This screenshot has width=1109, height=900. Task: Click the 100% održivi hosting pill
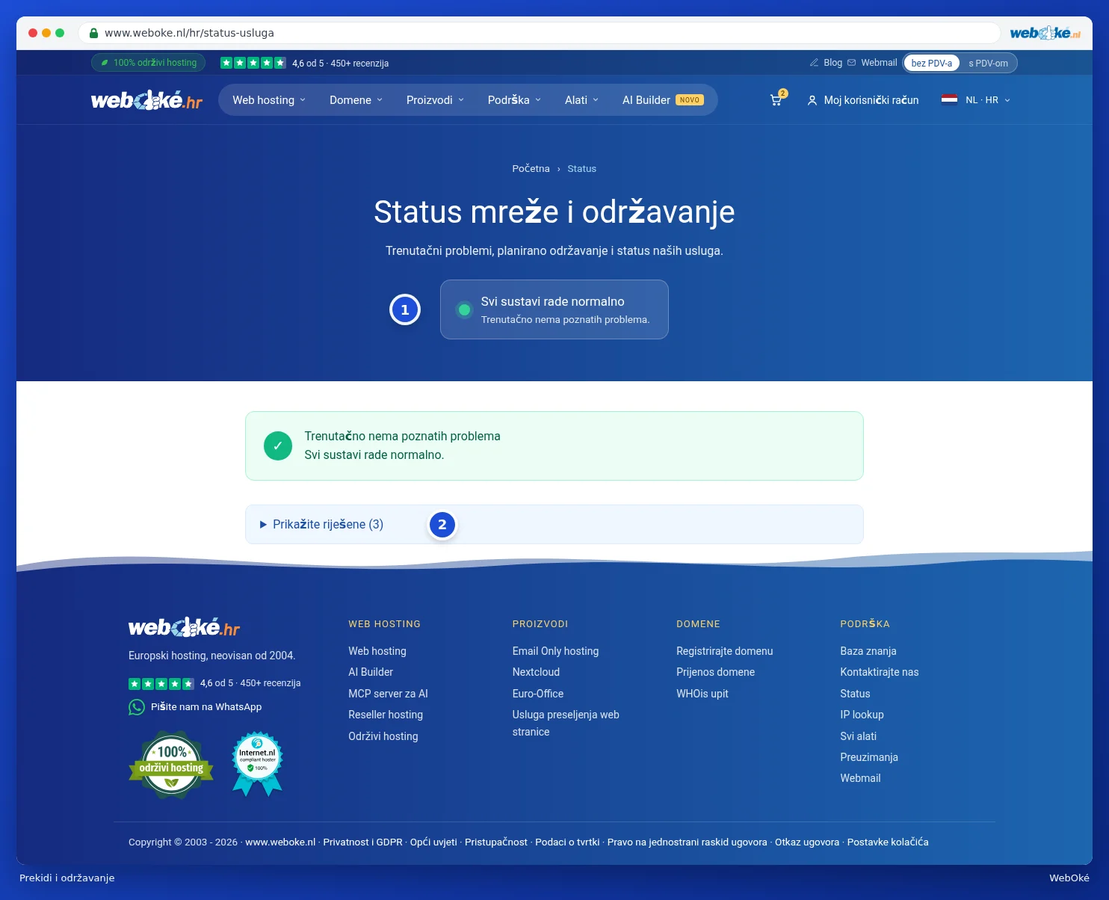click(149, 63)
